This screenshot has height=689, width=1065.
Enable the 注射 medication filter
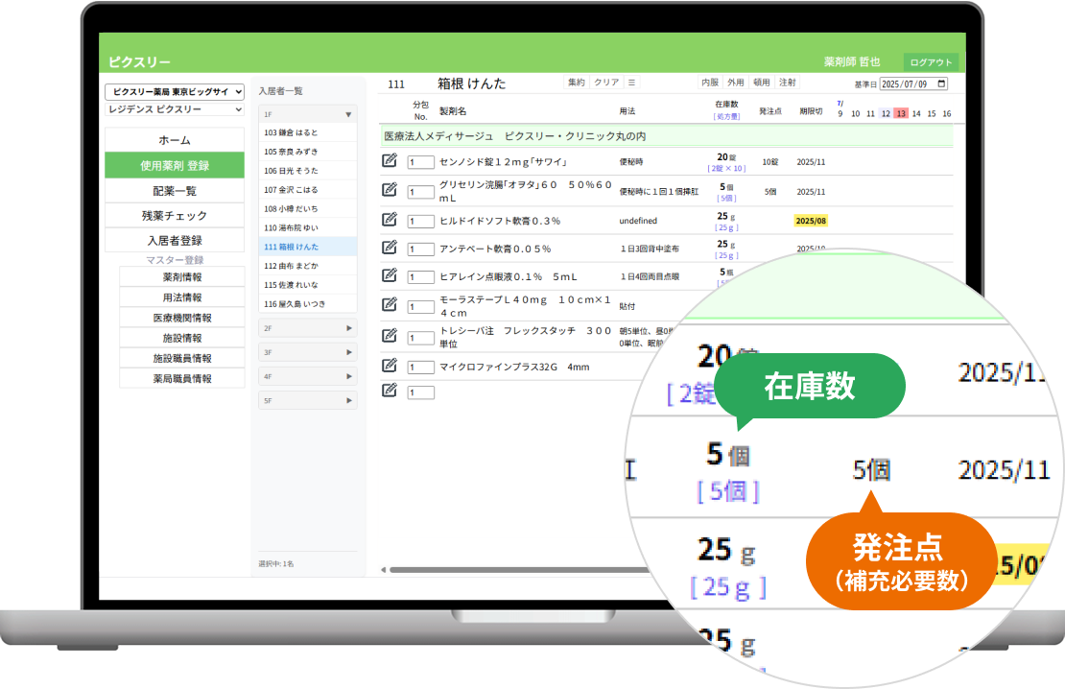pos(787,83)
